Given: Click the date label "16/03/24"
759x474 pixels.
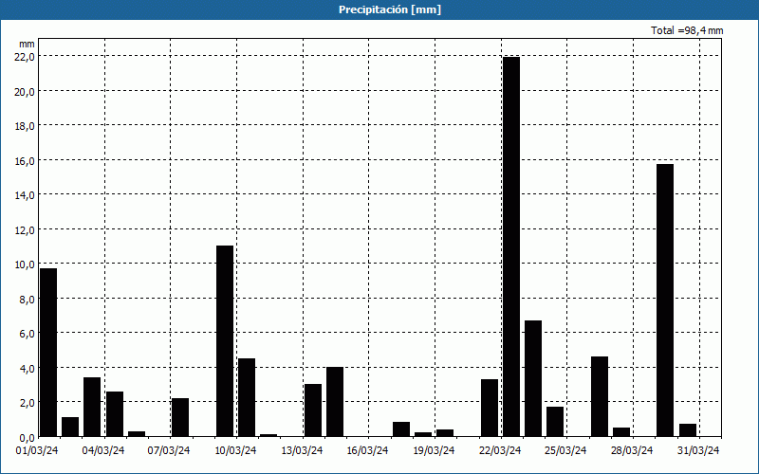Looking at the screenshot, I should (367, 451).
